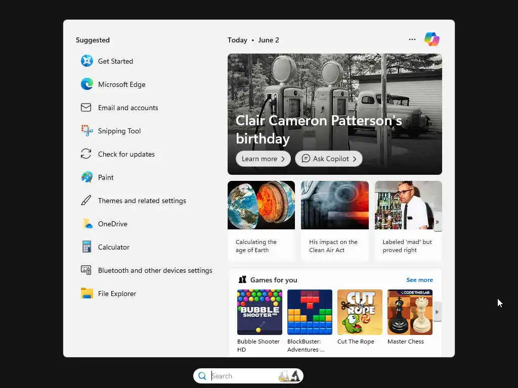
Task: Open His impact on the Clean Air Act card
Action: 335,221
